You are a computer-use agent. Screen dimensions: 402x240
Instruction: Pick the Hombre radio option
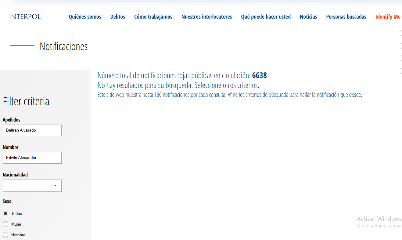coord(5,235)
